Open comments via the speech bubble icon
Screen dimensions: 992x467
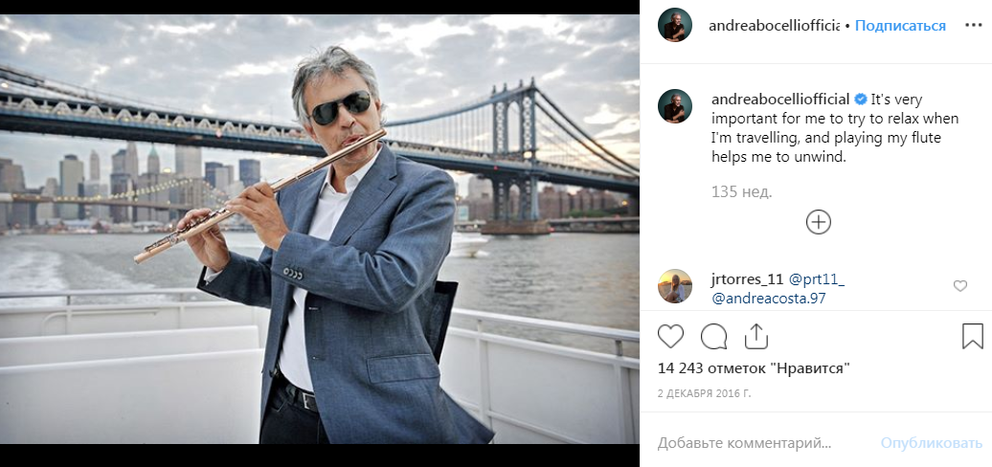[713, 337]
